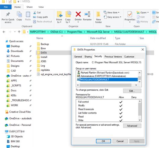Click the Cut scissors icon
This screenshot has width=159, height=148.
tap(35, 12)
